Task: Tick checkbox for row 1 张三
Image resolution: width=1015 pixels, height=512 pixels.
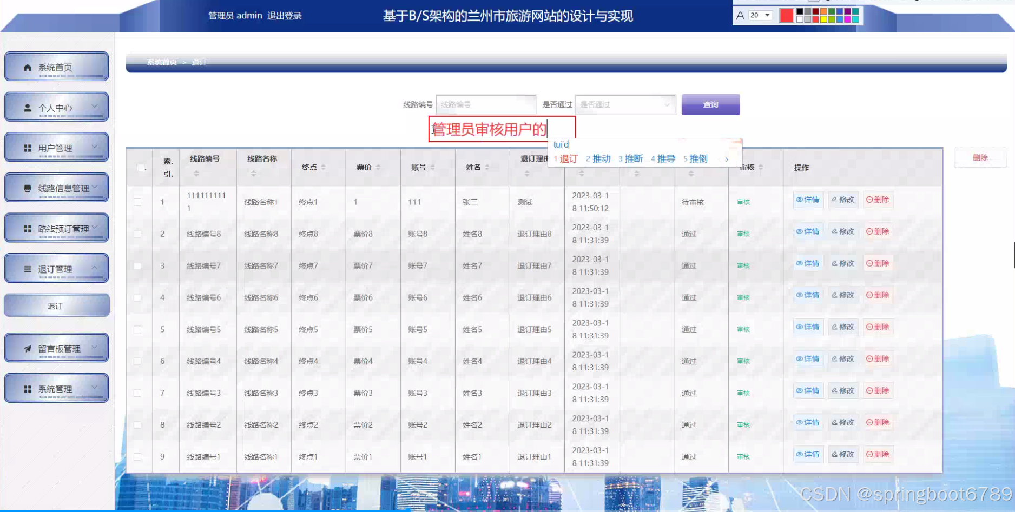Action: tap(137, 202)
